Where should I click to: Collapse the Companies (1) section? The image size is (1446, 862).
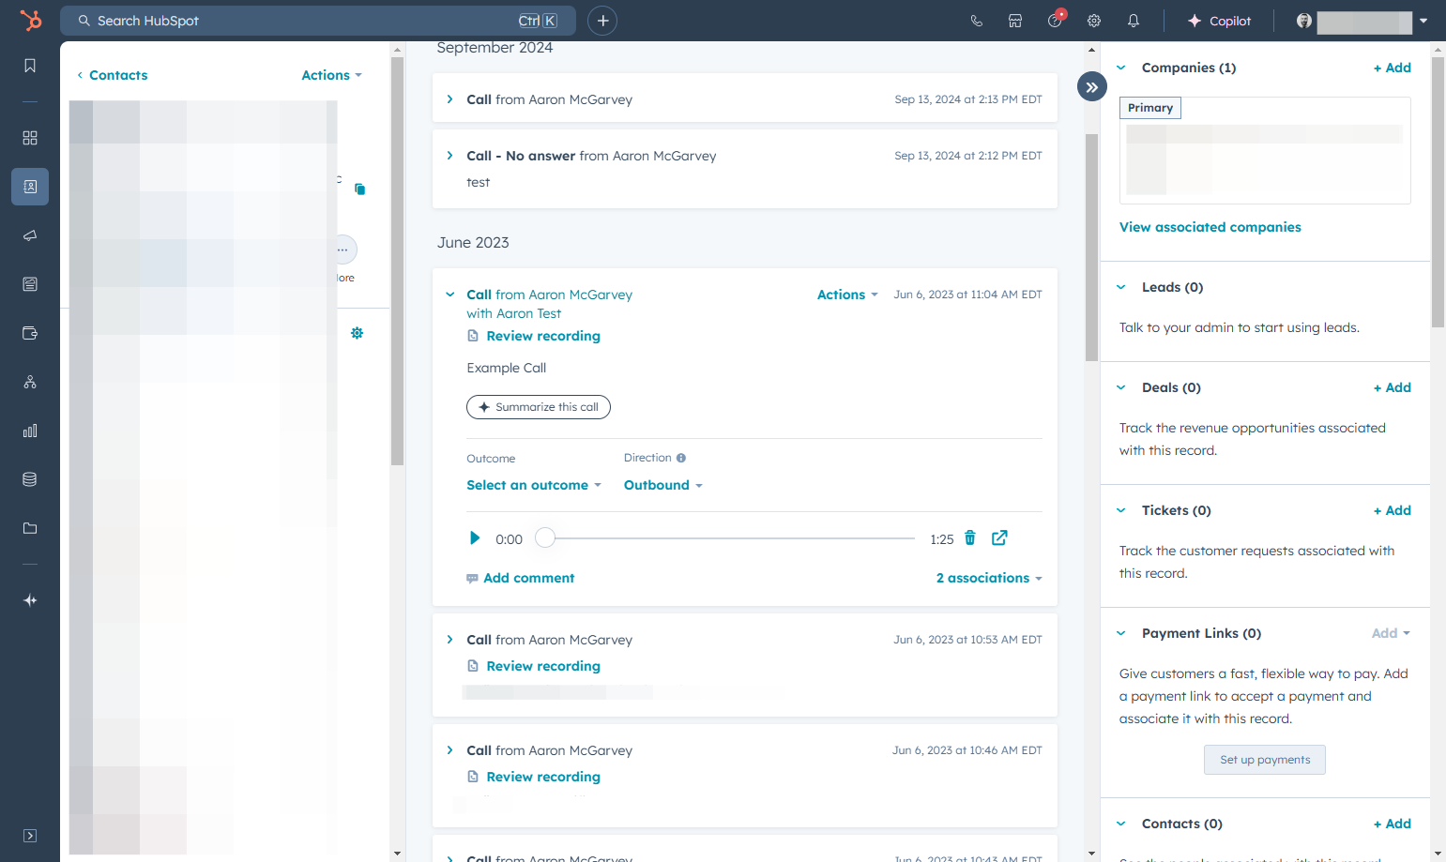[x=1121, y=68]
